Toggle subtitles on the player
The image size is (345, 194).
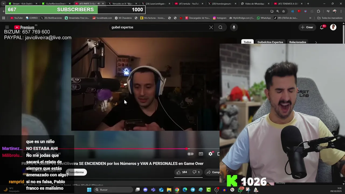tap(201, 154)
